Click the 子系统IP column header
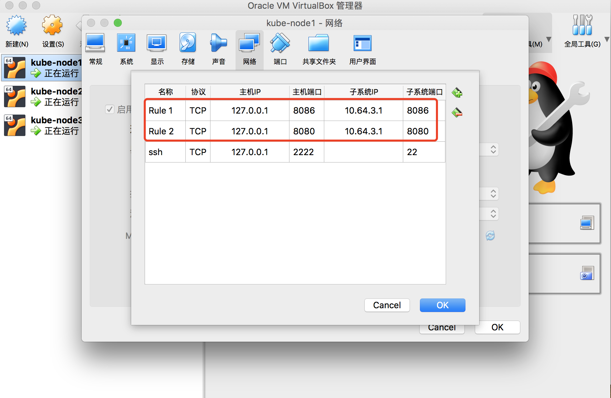 pos(363,92)
